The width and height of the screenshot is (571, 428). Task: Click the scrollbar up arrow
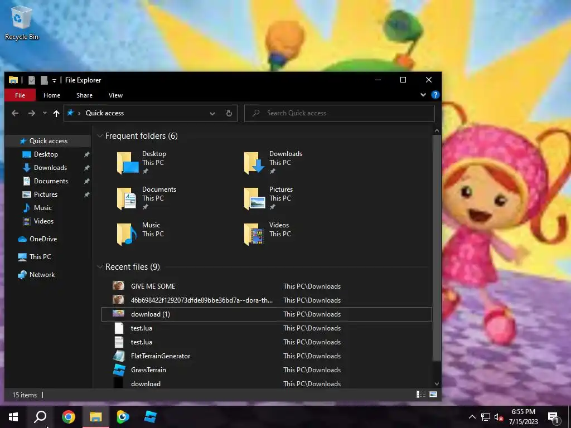[x=437, y=130]
